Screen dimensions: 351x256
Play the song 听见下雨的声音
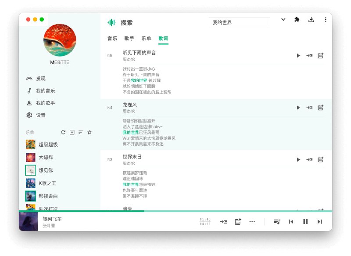tap(298, 55)
